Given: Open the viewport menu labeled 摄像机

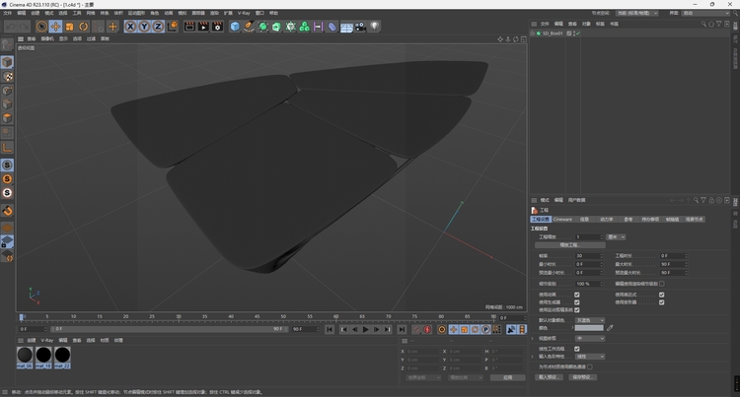Looking at the screenshot, I should coord(47,38).
